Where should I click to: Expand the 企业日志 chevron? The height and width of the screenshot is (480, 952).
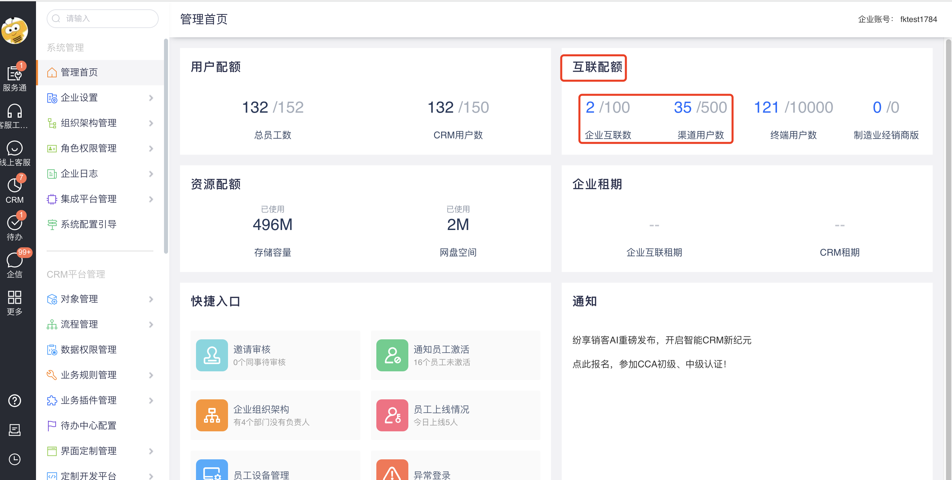click(151, 174)
